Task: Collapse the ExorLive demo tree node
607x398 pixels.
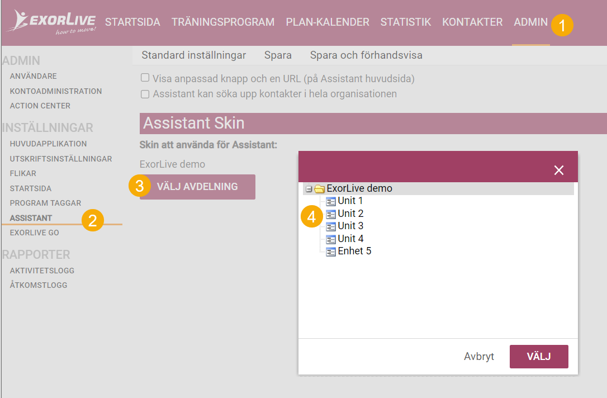Action: pos(309,189)
